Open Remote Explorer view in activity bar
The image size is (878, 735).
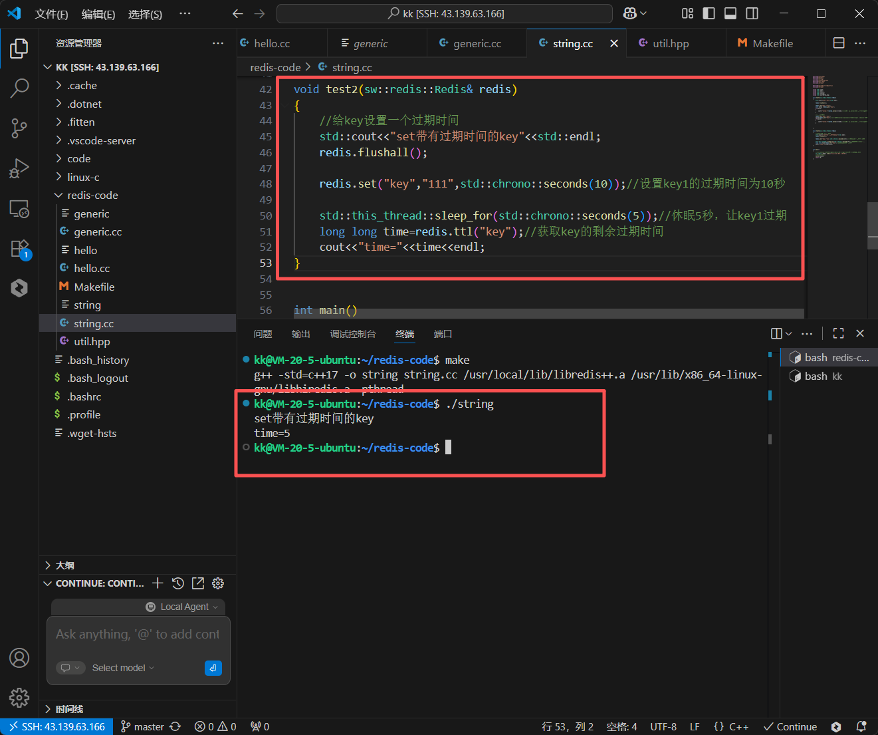pyautogui.click(x=19, y=209)
